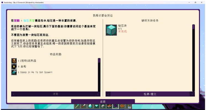The width and height of the screenshot is (206, 110).
Task: Go to previous task with left arrow
Action: pyautogui.click(x=108, y=94)
